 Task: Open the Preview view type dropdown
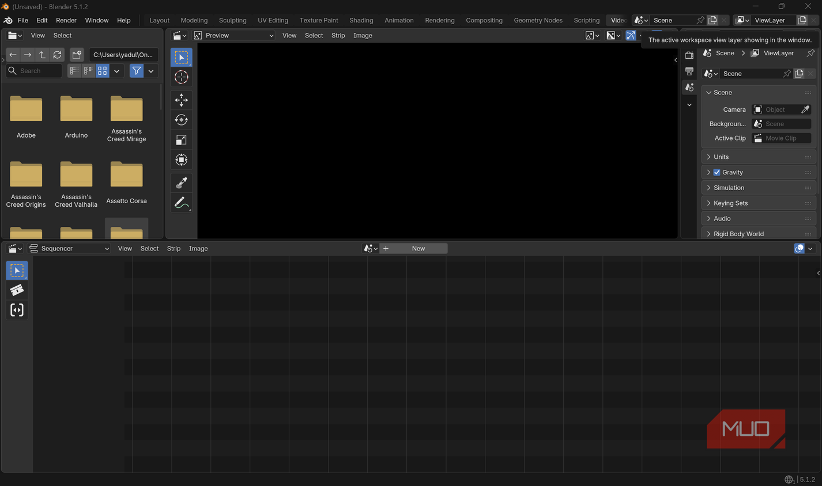click(233, 36)
